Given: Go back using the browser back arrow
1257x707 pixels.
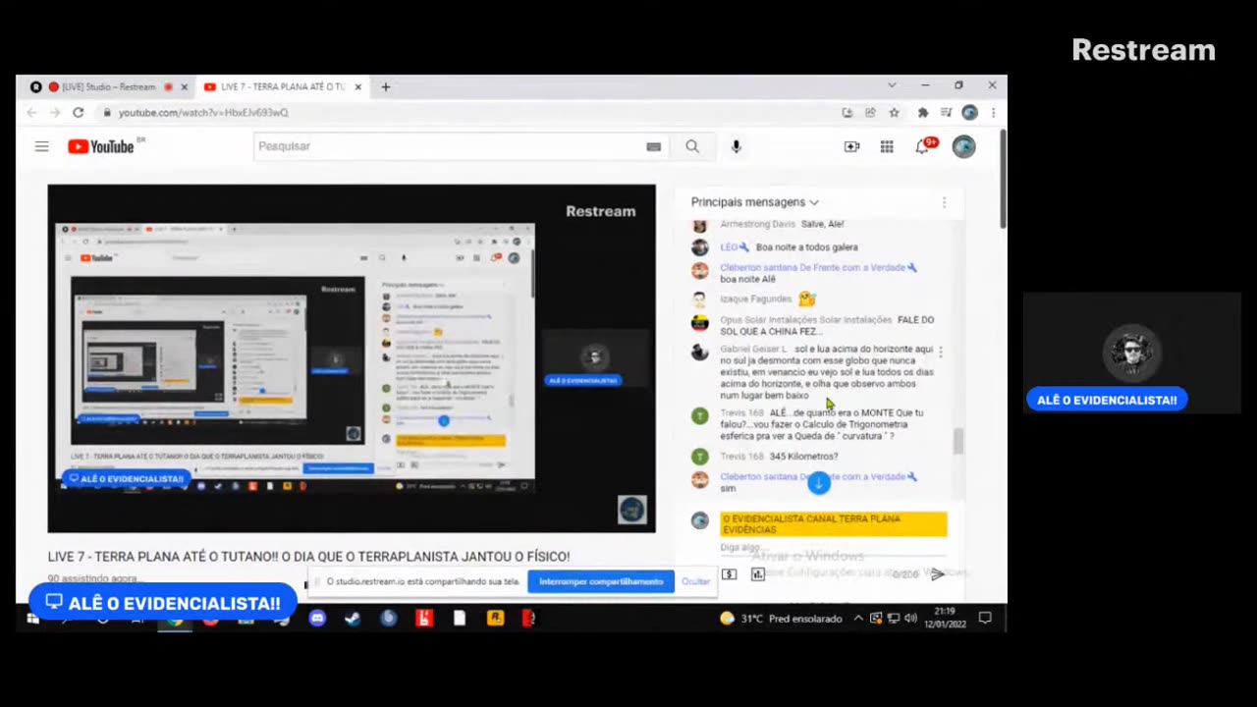Looking at the screenshot, I should pos(31,112).
